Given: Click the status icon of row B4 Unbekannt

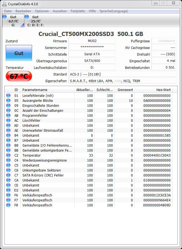Looking at the screenshot, I should coord(8,135).
